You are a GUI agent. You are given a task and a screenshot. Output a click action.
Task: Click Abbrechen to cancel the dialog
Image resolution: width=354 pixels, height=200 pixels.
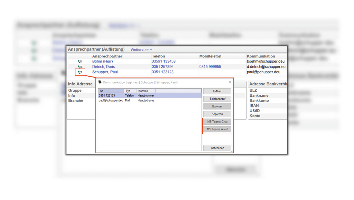pyautogui.click(x=217, y=148)
